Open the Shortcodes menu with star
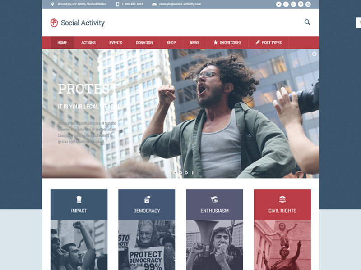Screen dimensions: 361x270 point(227,43)
